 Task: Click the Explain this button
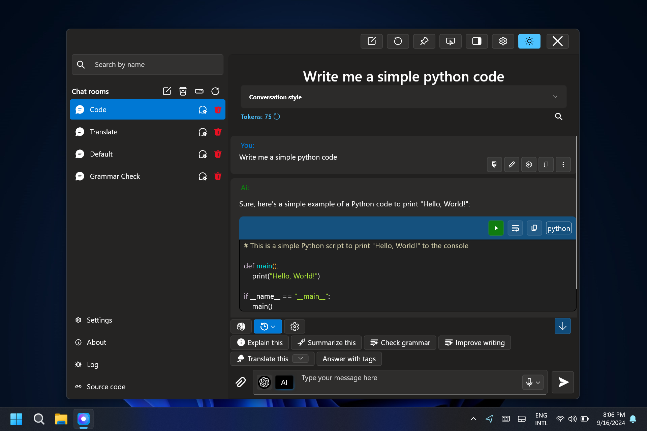point(259,343)
